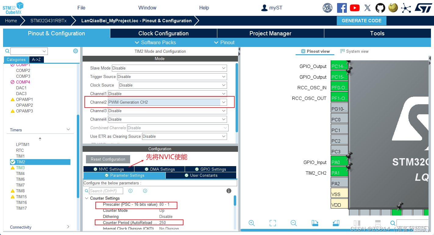Open the Channel2 PWM Generation dropdown
The height and width of the screenshot is (235, 434).
pos(168,102)
